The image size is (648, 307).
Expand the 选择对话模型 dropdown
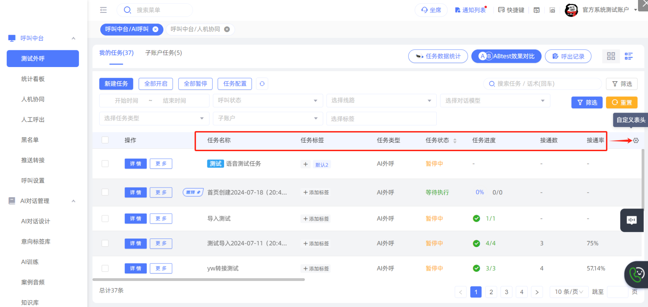(x=495, y=101)
